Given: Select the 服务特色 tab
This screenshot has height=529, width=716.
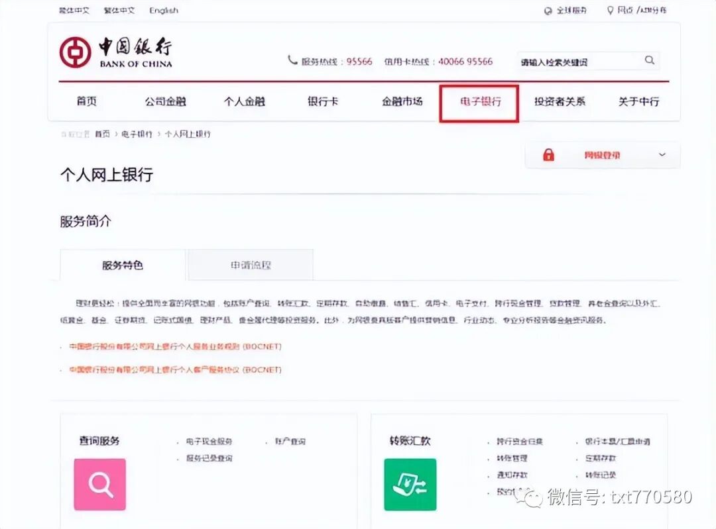Looking at the screenshot, I should coord(122,264).
